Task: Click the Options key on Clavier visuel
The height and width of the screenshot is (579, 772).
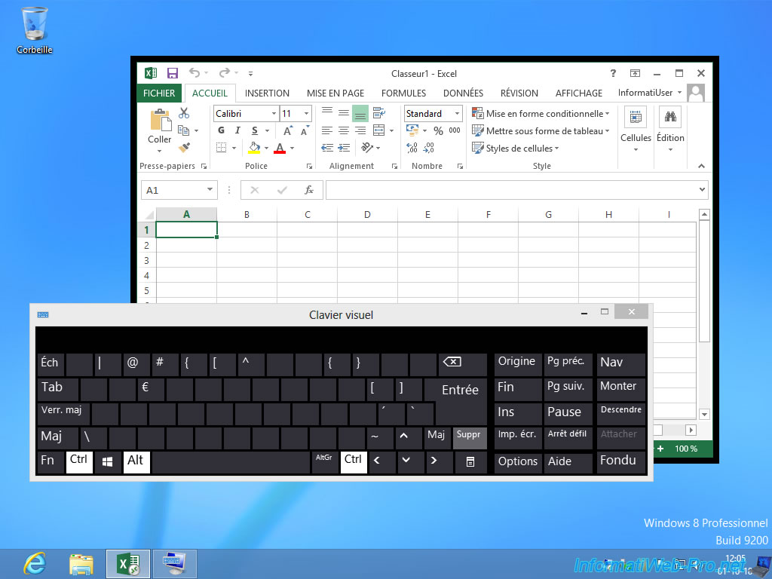Action: [517, 461]
